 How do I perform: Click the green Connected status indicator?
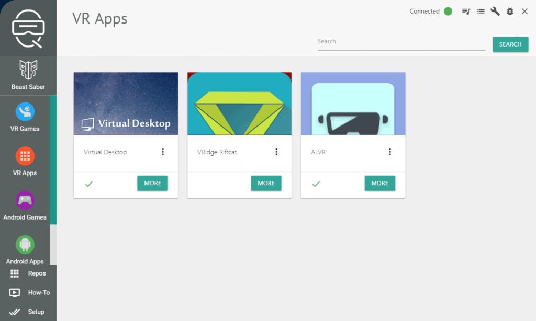point(448,12)
